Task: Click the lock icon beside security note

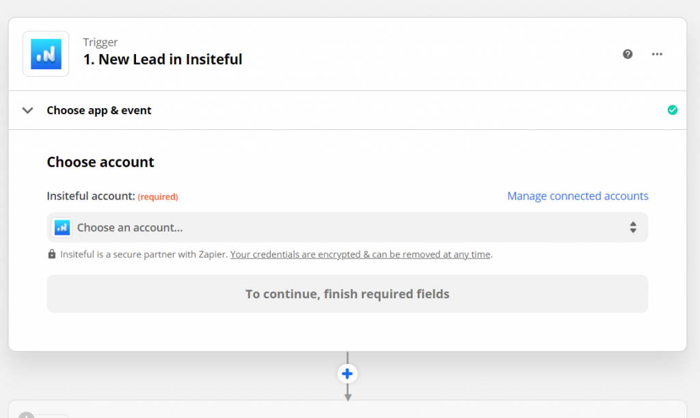Action: 52,254
